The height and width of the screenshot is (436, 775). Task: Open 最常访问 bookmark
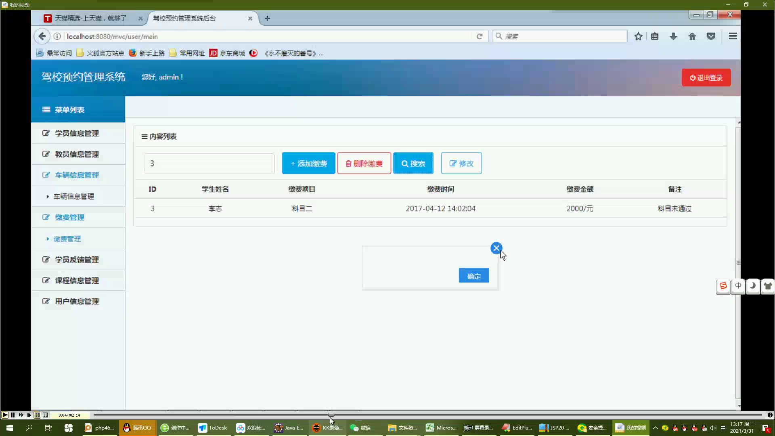pyautogui.click(x=54, y=53)
